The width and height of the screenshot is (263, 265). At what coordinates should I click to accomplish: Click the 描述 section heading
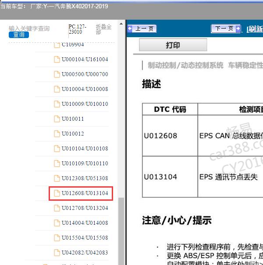[152, 84]
